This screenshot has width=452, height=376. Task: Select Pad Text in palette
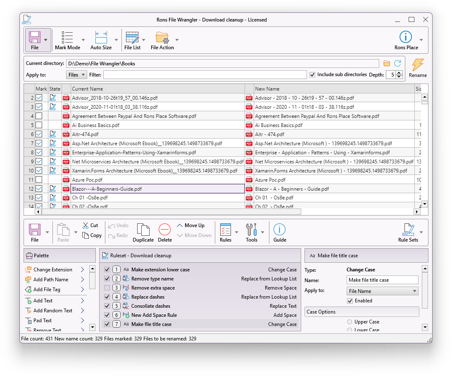point(55,320)
